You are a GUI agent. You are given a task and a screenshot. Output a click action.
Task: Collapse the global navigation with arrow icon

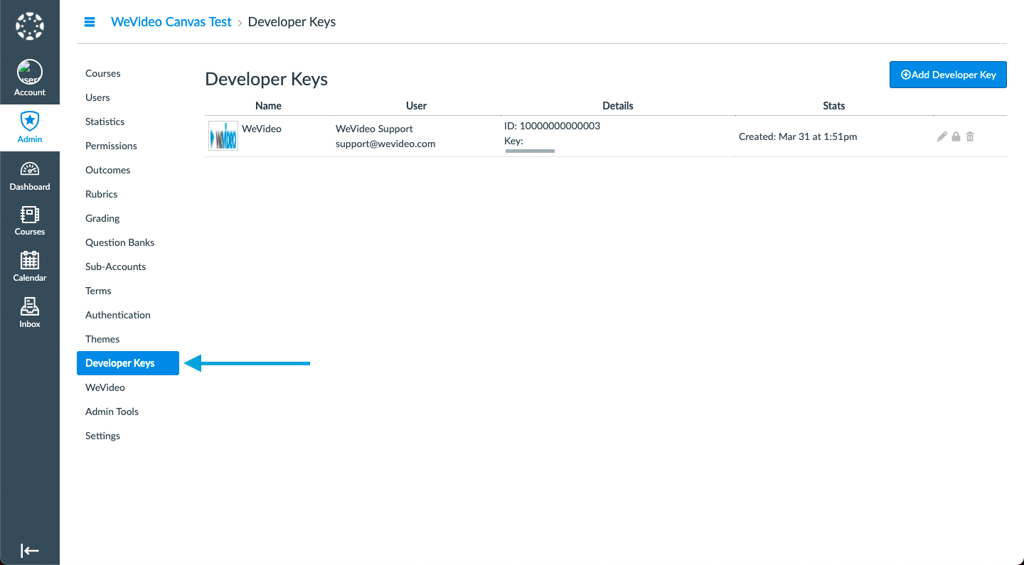click(x=30, y=550)
